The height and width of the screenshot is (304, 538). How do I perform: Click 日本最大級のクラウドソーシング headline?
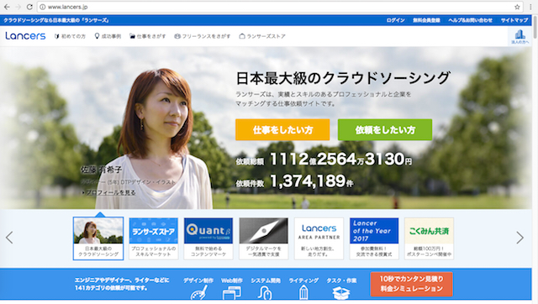point(343,78)
